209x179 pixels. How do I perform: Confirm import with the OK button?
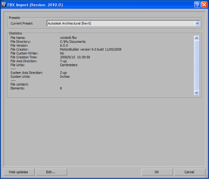pyautogui.click(x=157, y=172)
